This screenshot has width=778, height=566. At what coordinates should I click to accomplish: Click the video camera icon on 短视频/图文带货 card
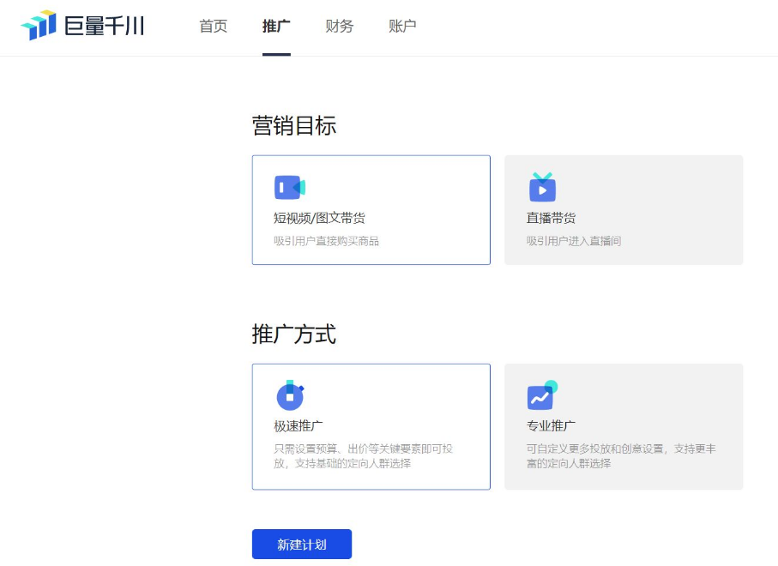289,187
